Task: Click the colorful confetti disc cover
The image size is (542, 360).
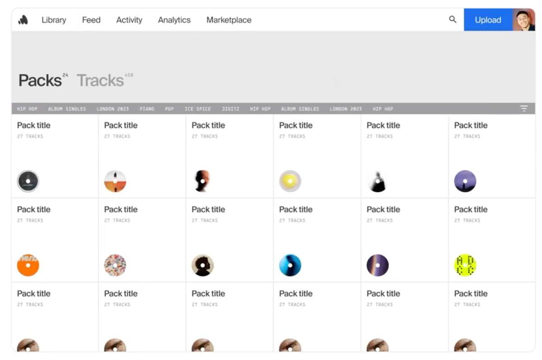Action: tap(115, 265)
